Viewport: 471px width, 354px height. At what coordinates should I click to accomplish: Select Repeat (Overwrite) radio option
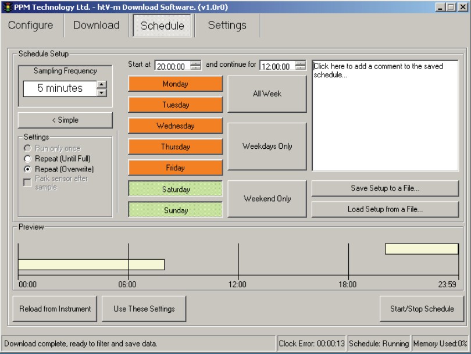click(27, 169)
